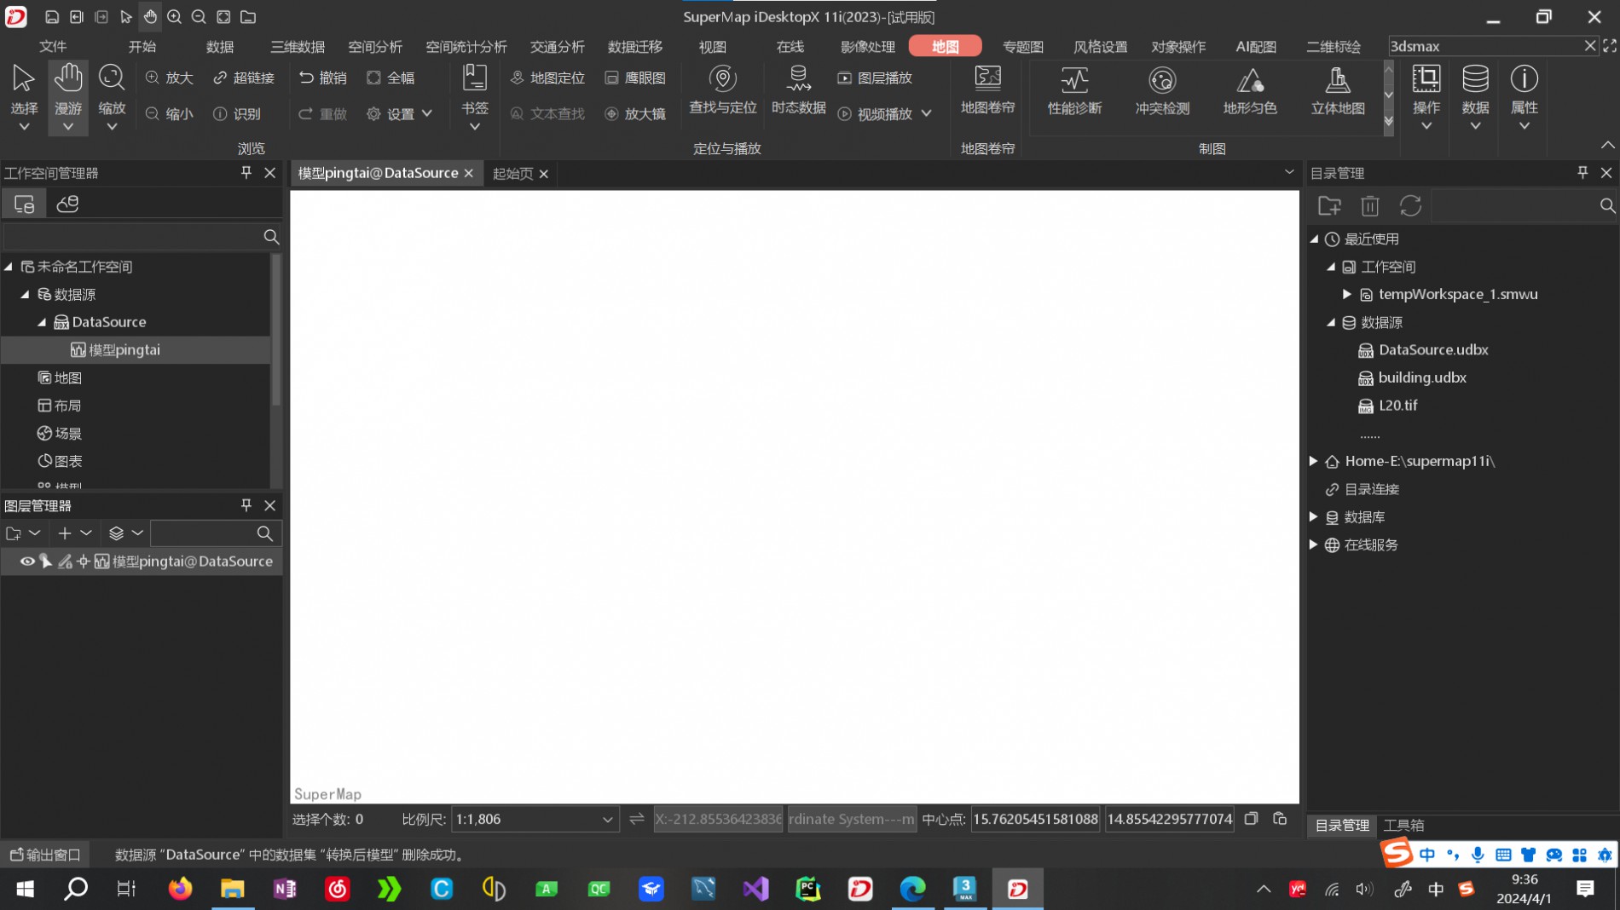Expand the 数据库 catalog node
The image size is (1620, 910).
[x=1314, y=516]
